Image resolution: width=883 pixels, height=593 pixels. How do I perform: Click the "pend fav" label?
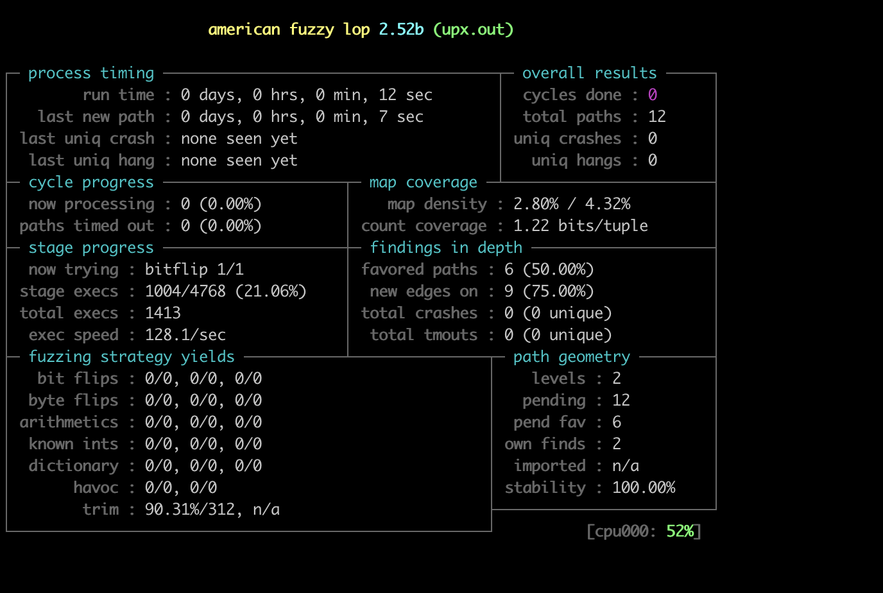coord(550,422)
